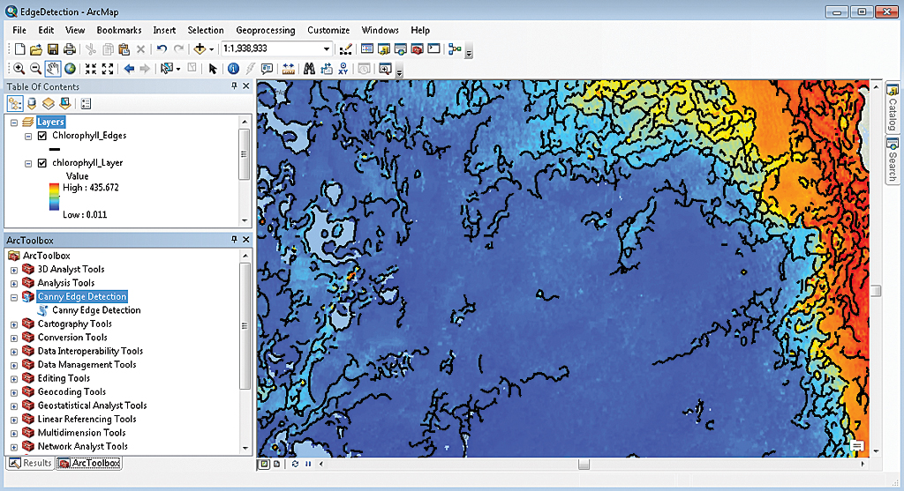Open the Measure ruler tool
904x491 pixels.
click(288, 69)
